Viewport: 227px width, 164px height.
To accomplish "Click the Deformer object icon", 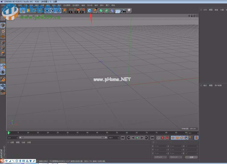I will point(112,11).
